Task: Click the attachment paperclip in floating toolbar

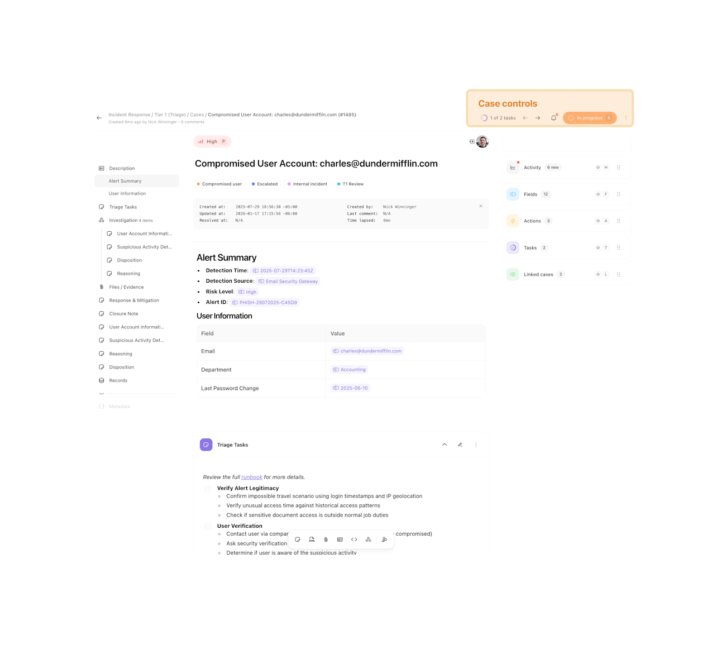Action: (326, 540)
